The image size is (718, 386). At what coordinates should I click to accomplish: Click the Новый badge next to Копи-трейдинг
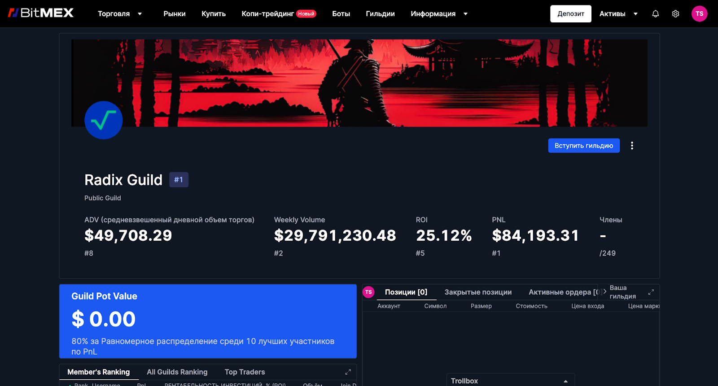306,14
